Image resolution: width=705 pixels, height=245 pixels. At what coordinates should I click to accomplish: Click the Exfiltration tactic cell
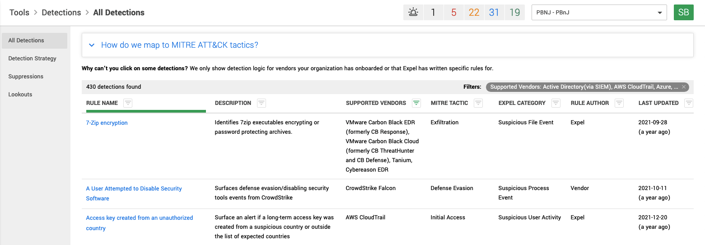[x=445, y=122]
